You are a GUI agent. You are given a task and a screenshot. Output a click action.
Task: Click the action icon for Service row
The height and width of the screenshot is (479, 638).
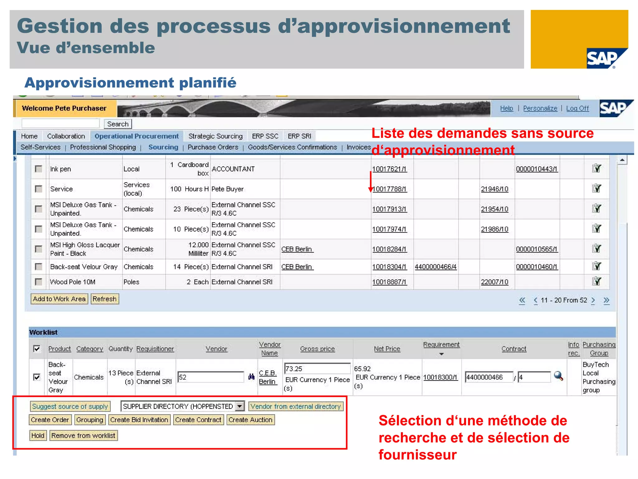pyautogui.click(x=597, y=188)
